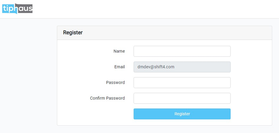Click the tiphaus logo
The width and height of the screenshot is (279, 133).
point(17,9)
